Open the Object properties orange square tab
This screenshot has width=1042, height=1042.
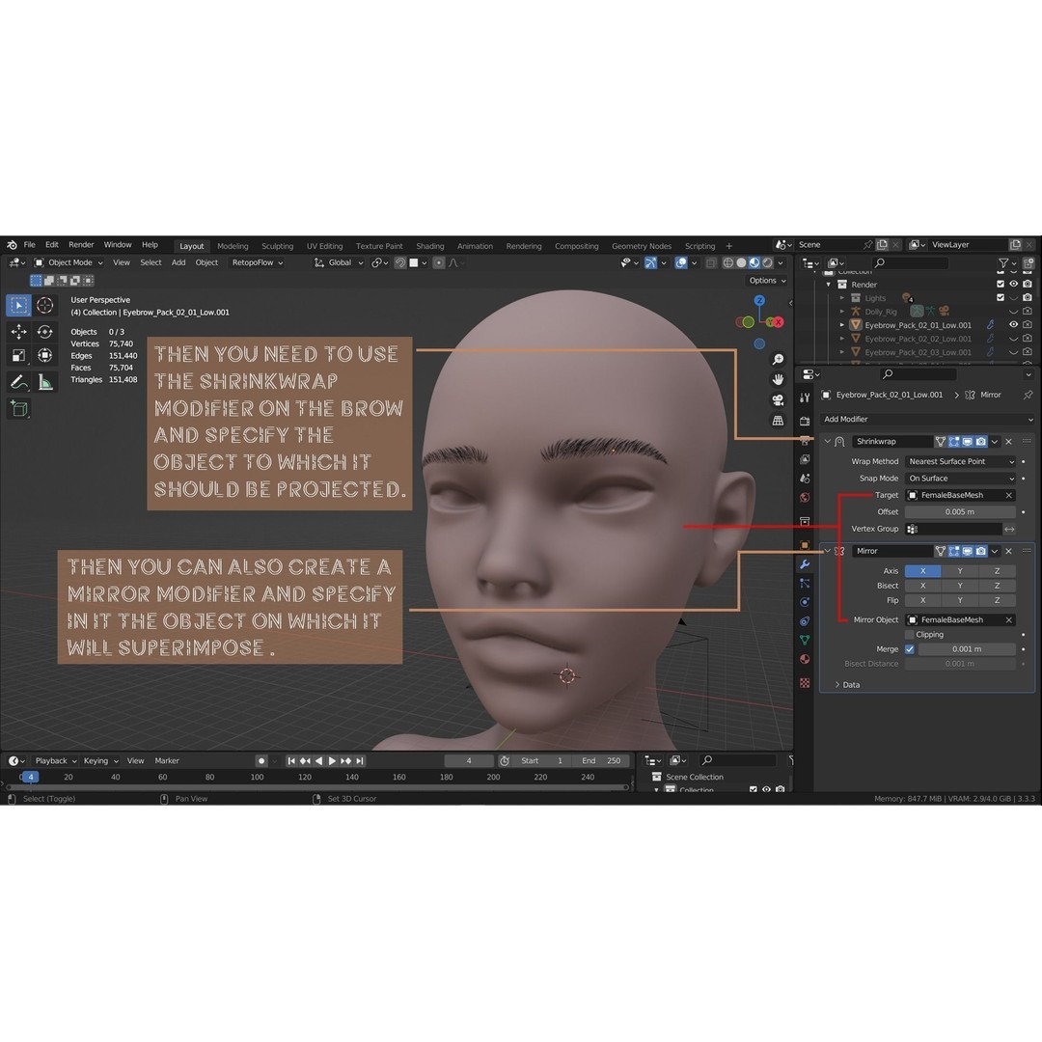tap(805, 545)
